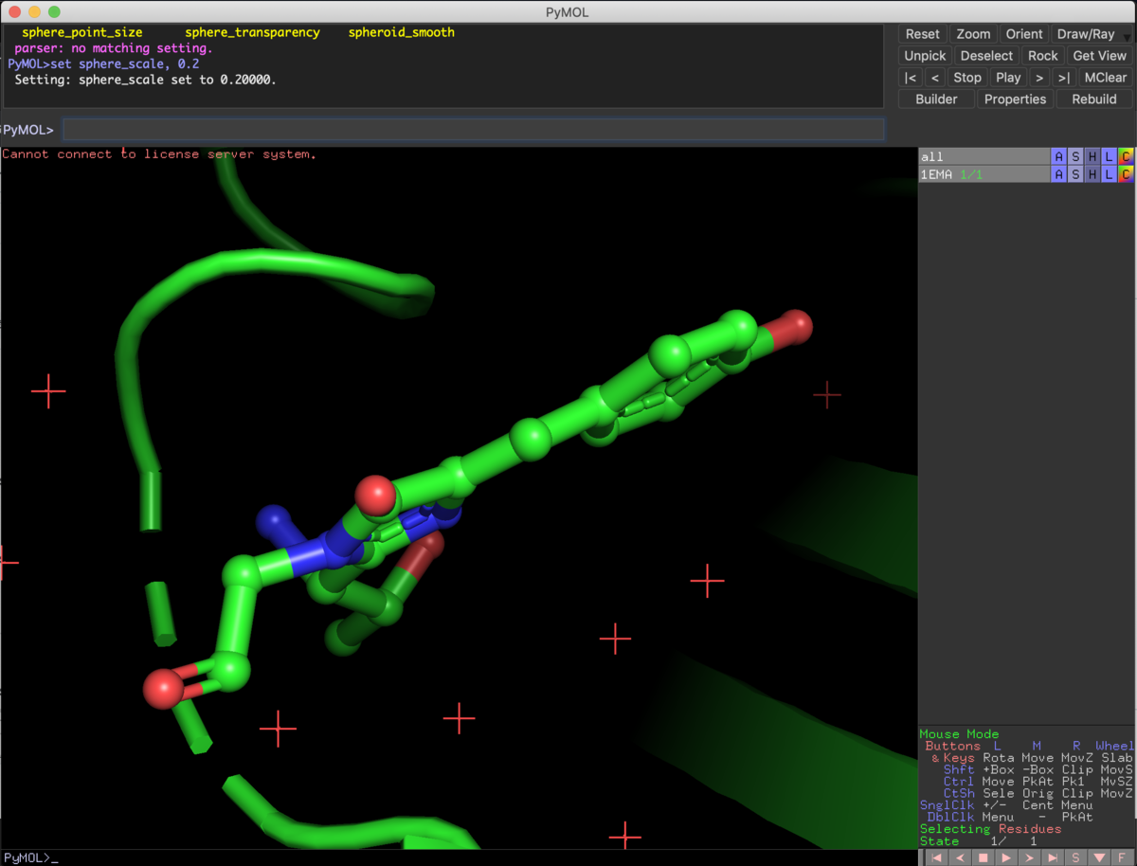Click the < previous frame button in top panel
This screenshot has width=1137, height=866.
coord(934,78)
